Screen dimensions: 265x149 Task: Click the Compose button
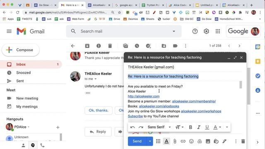point(21,50)
